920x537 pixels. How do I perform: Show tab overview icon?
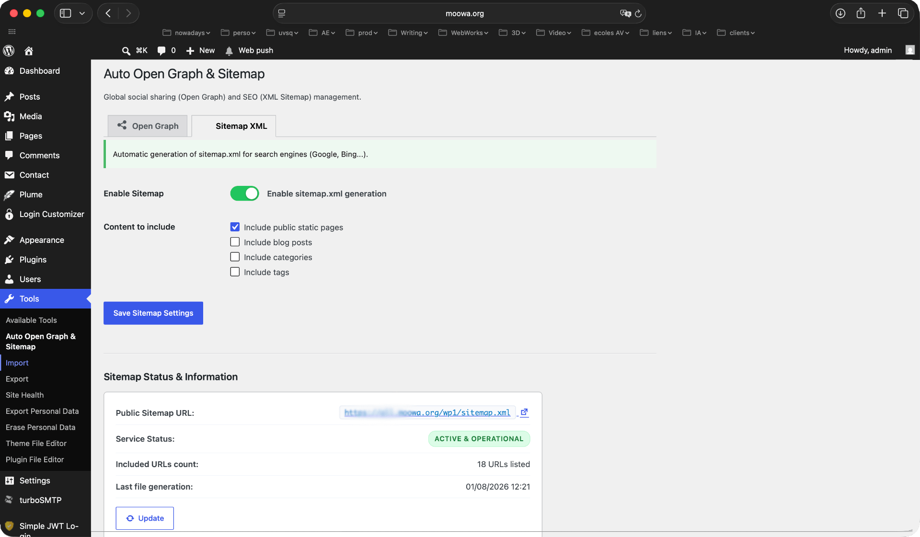(x=903, y=13)
